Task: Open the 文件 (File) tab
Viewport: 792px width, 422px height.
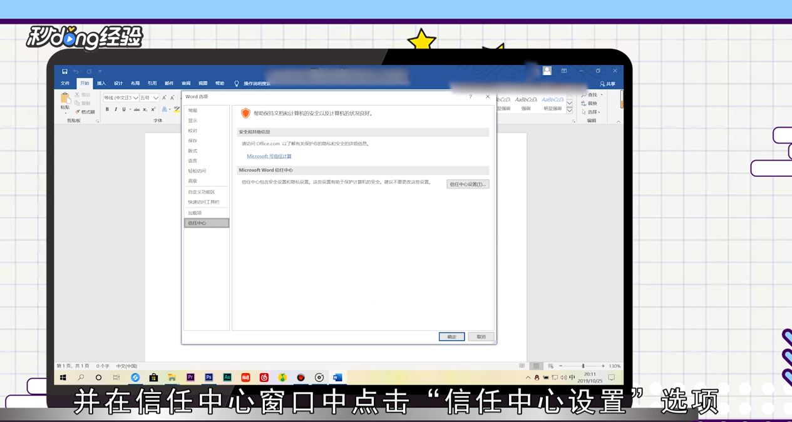Action: coord(65,83)
